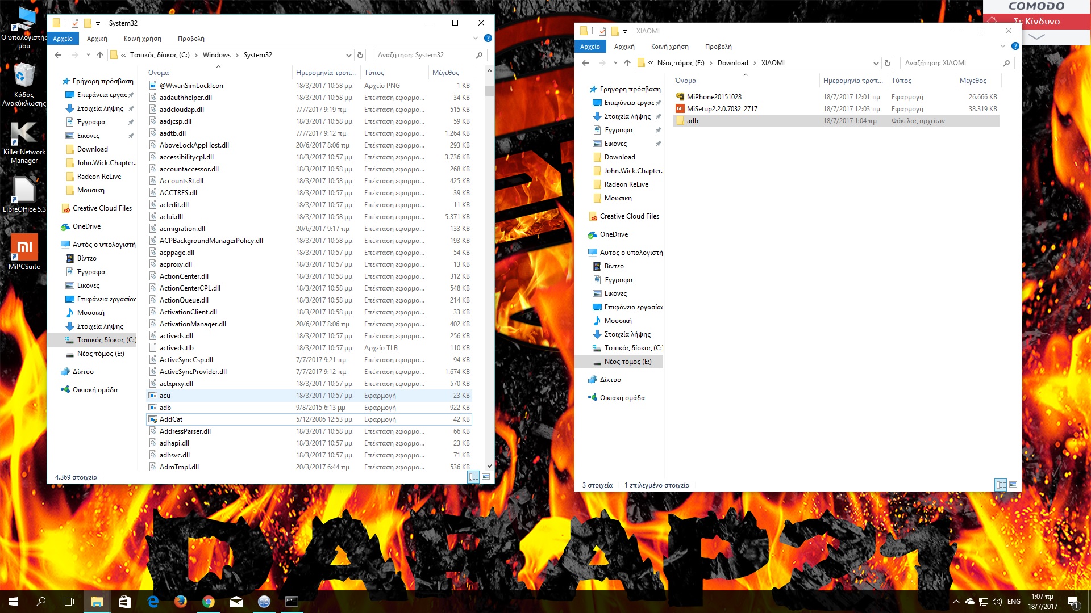Click Windows breadcrumb in System32 address bar

(x=216, y=55)
